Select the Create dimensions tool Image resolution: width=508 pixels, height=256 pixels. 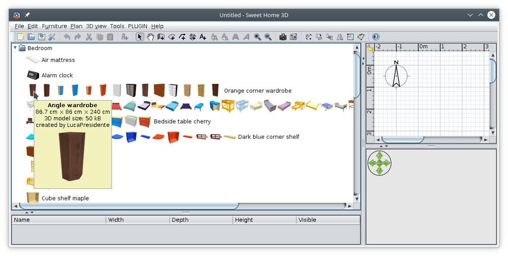click(x=193, y=37)
